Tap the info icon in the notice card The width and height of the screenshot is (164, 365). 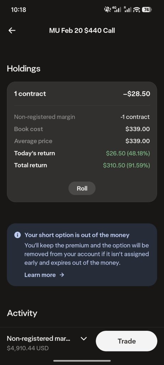pyautogui.click(x=17, y=235)
